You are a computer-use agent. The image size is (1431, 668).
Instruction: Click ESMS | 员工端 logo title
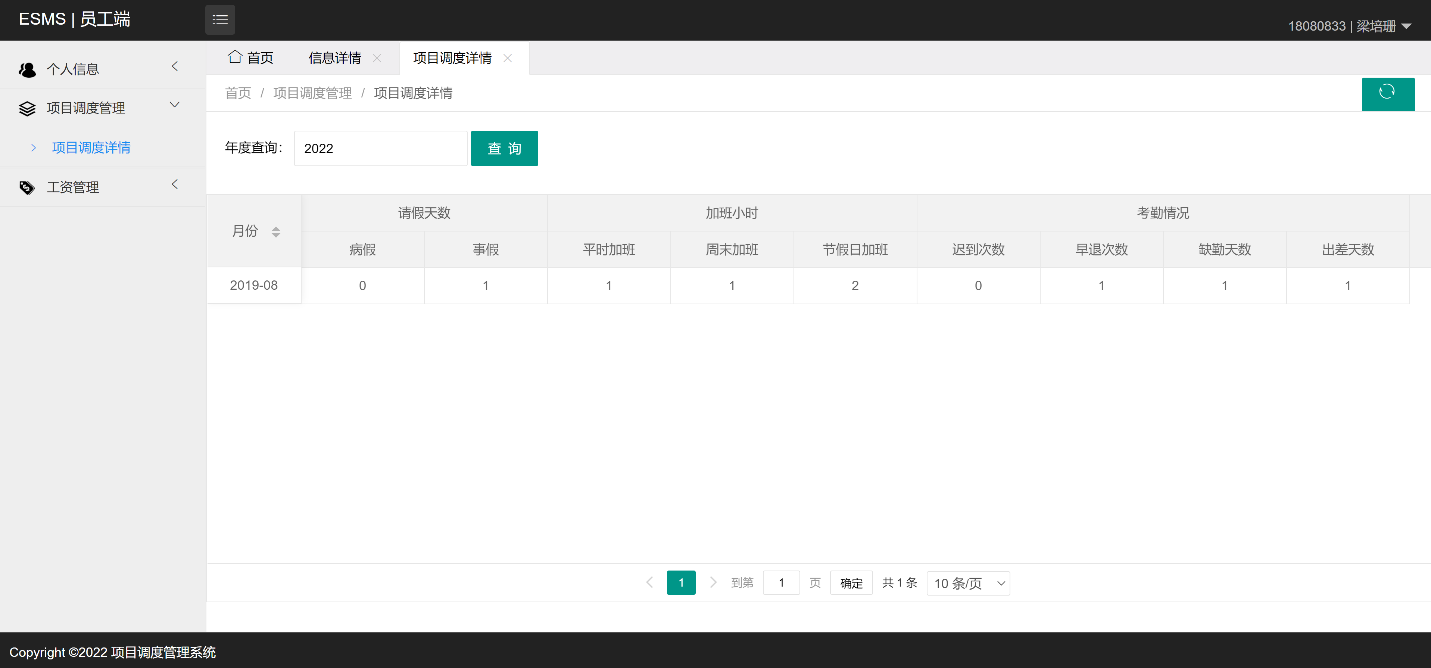pos(74,19)
